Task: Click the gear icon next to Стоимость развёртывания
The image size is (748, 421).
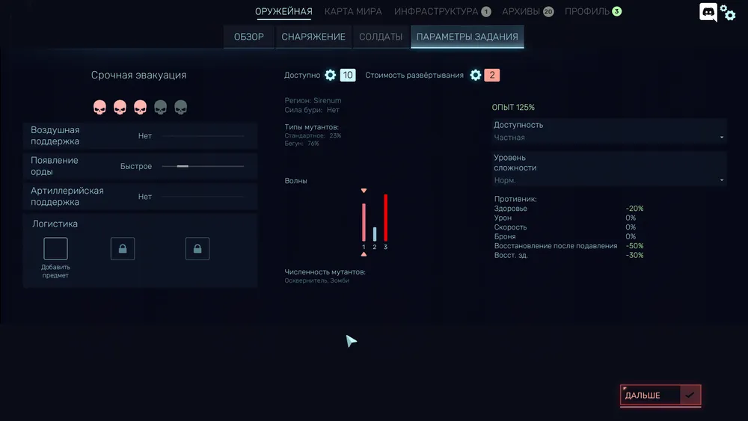Action: (476, 75)
